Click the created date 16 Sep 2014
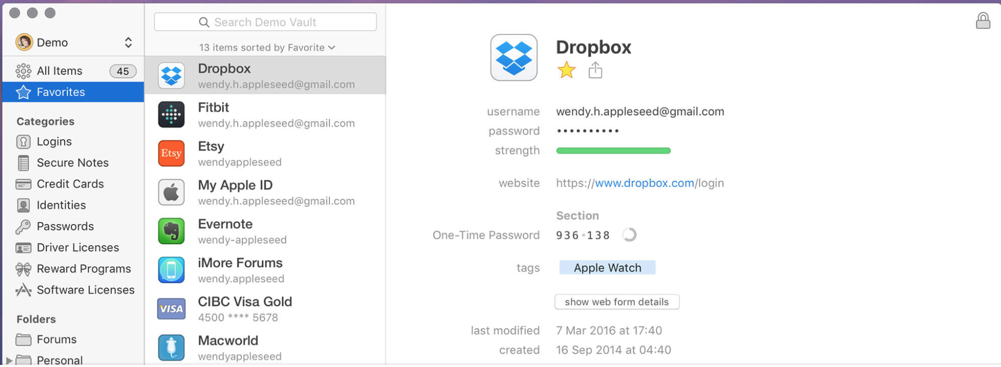The width and height of the screenshot is (1001, 367). 613,350
